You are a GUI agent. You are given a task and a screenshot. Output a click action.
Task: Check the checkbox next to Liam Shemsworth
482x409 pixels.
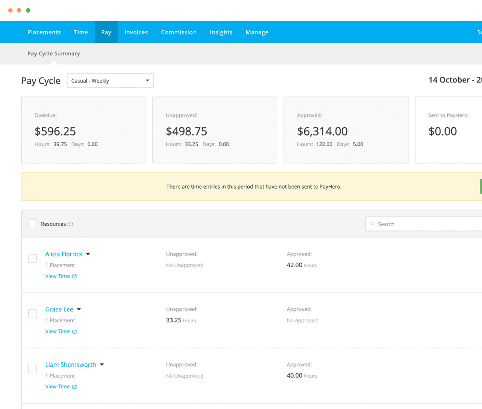click(x=32, y=369)
